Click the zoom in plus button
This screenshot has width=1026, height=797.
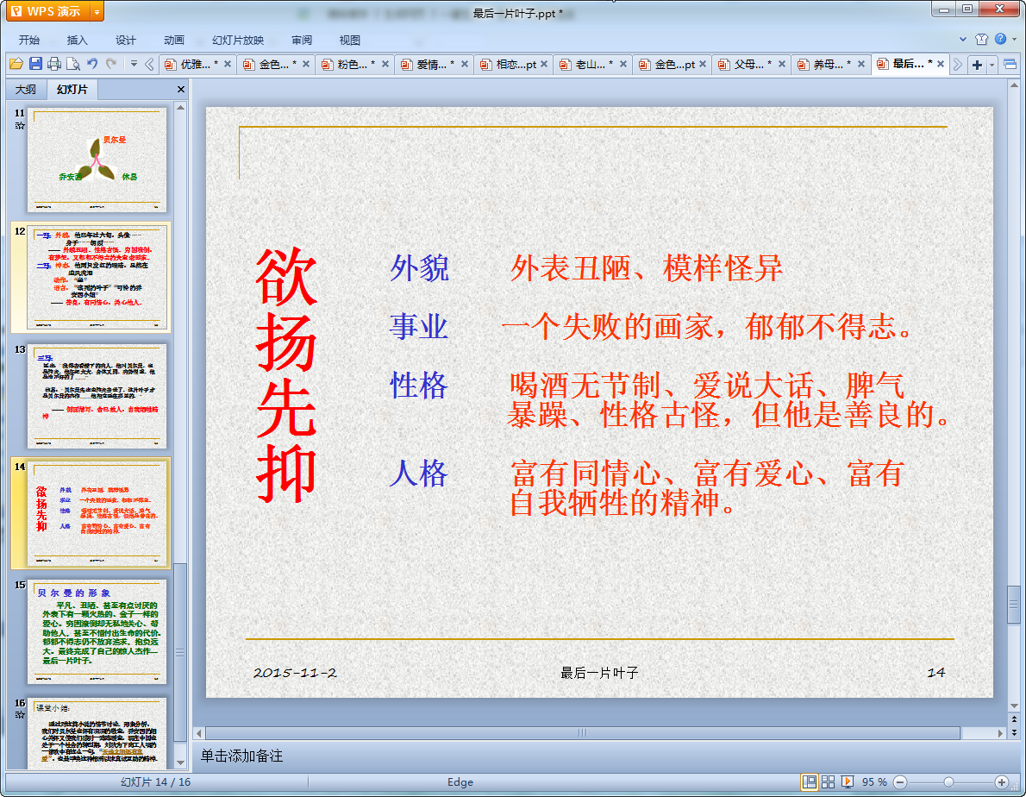pyautogui.click(x=1001, y=782)
